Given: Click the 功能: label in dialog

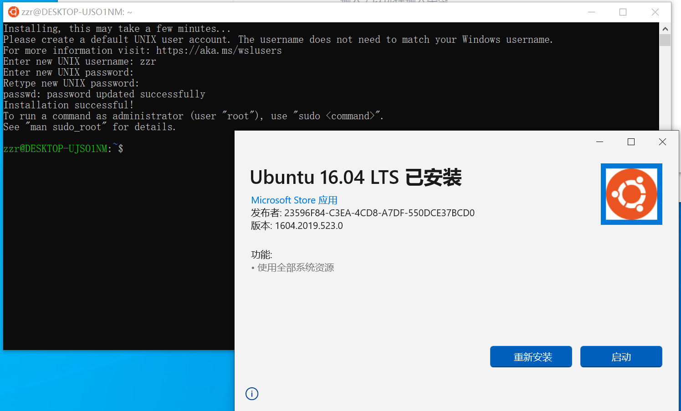Looking at the screenshot, I should (x=261, y=255).
